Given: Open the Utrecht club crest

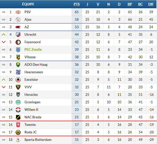Looking at the screenshot, I should pos(18,34).
